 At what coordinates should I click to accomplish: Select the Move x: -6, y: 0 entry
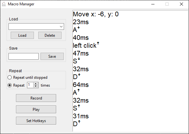(95, 14)
